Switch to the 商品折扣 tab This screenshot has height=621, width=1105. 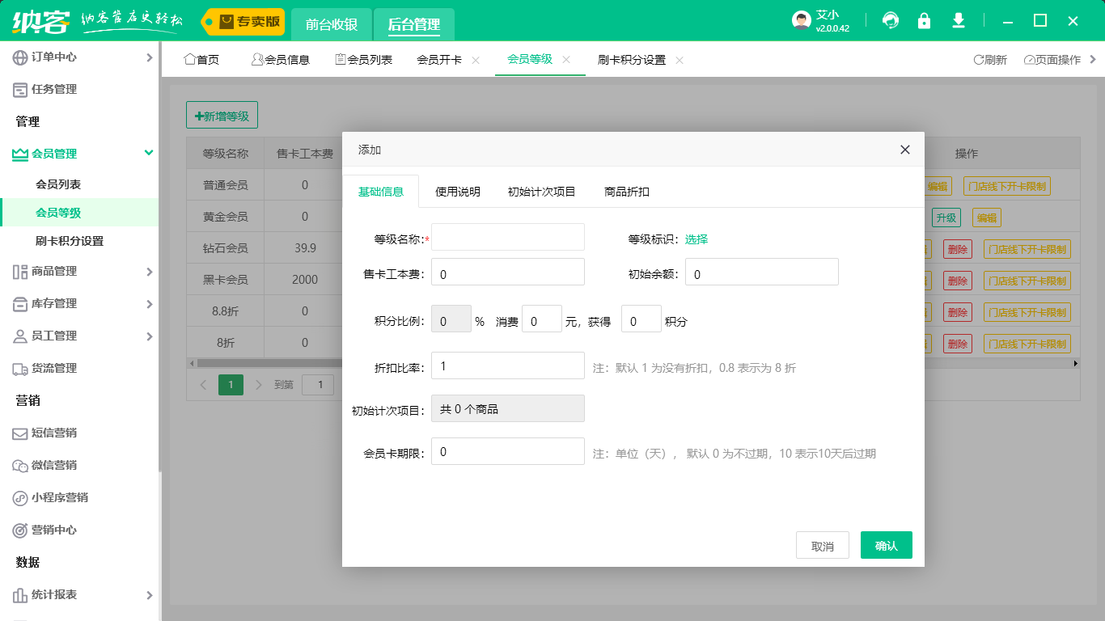pyautogui.click(x=627, y=192)
